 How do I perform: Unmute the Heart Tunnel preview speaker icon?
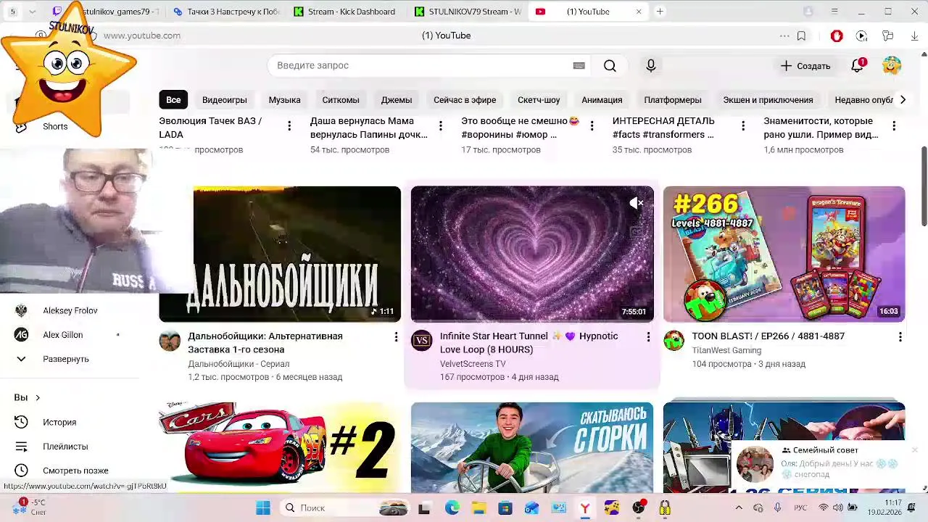[x=636, y=204]
